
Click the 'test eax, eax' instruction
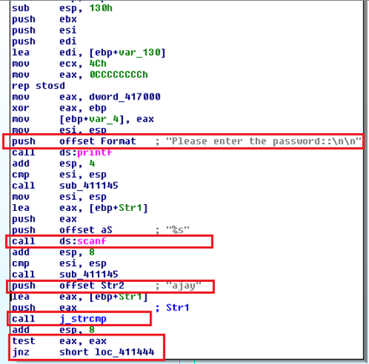[x=59, y=341]
